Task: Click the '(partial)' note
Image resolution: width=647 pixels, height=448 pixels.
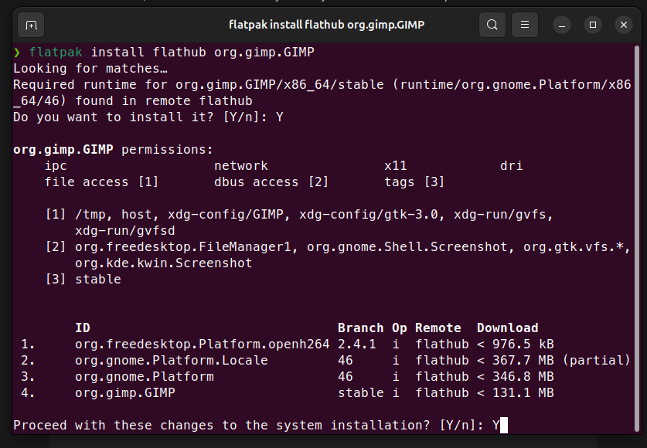Action: [597, 361]
